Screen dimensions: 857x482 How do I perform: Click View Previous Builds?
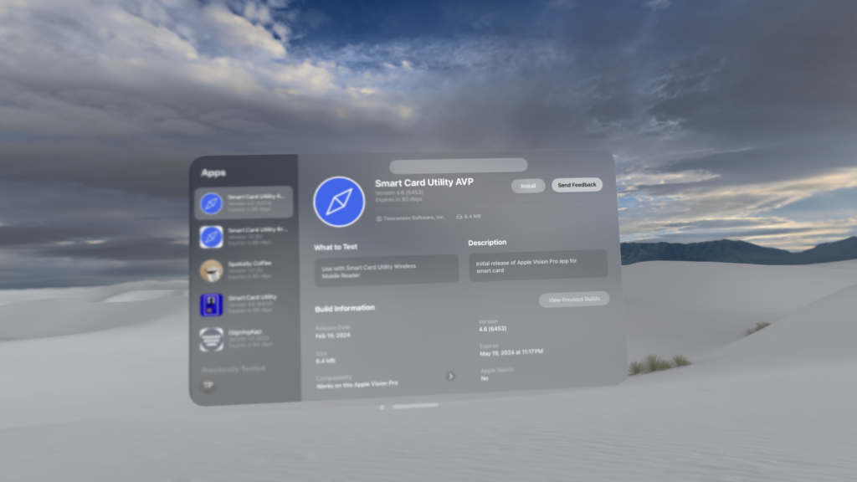(x=574, y=300)
